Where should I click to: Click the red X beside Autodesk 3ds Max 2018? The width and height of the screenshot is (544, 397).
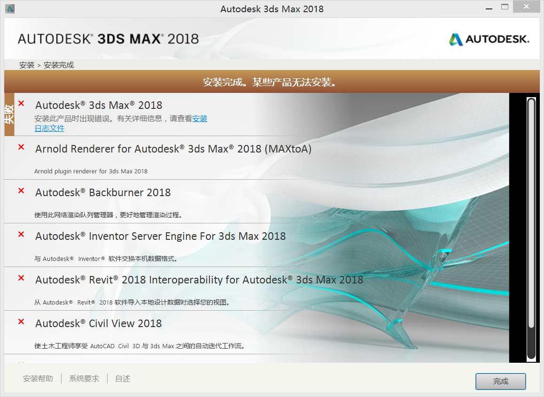[x=21, y=103]
